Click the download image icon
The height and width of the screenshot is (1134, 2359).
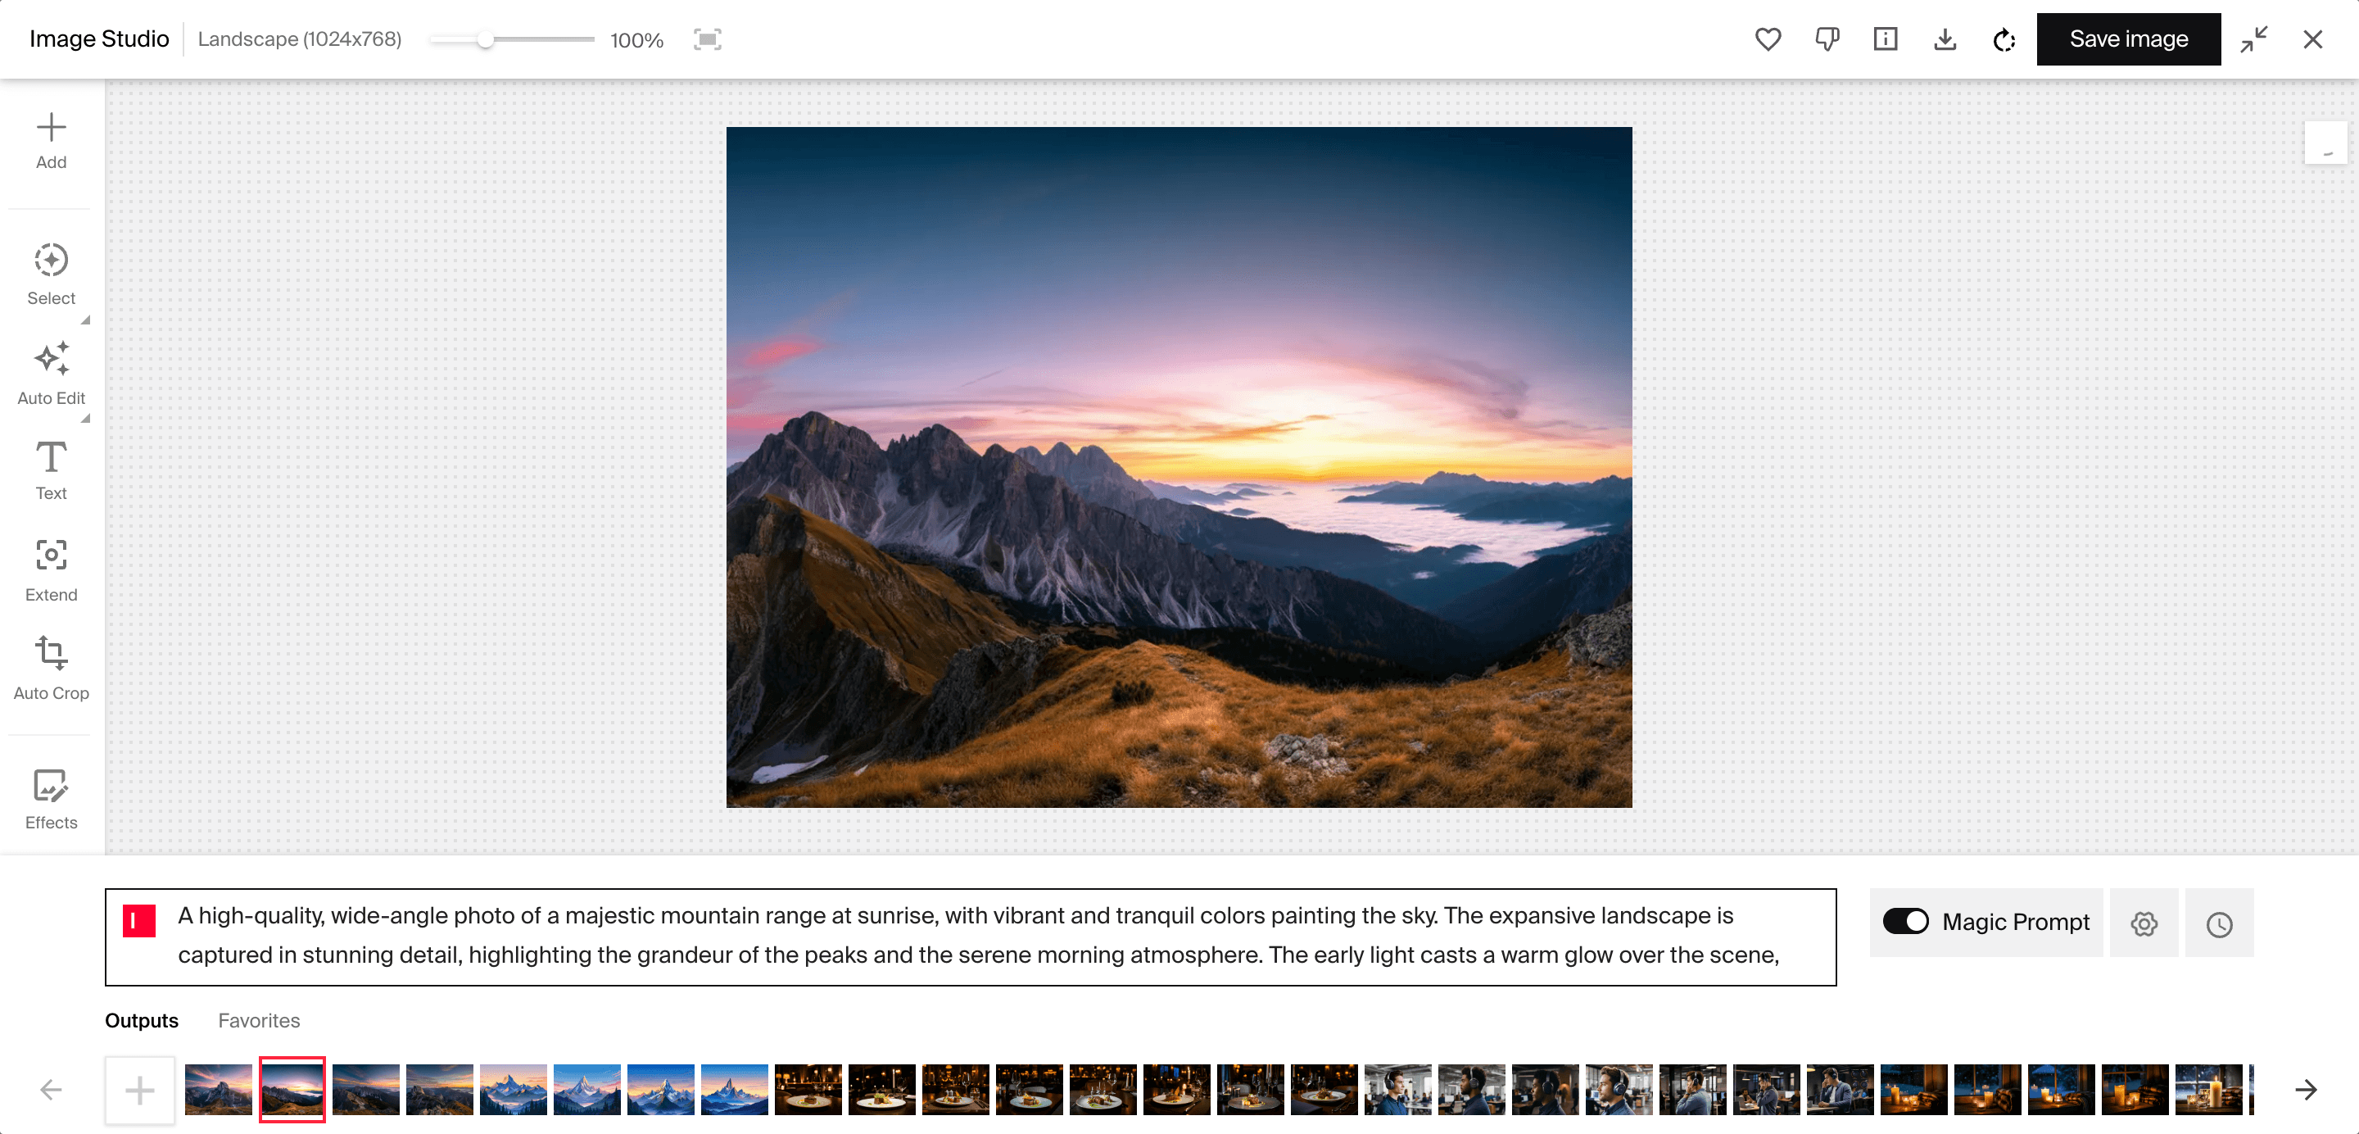click(x=1944, y=39)
